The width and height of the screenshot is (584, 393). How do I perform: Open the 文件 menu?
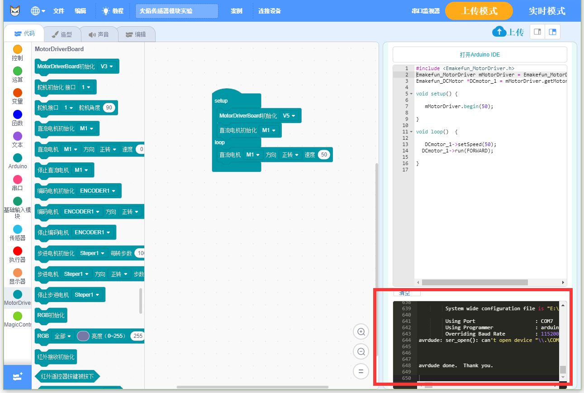pyautogui.click(x=59, y=11)
